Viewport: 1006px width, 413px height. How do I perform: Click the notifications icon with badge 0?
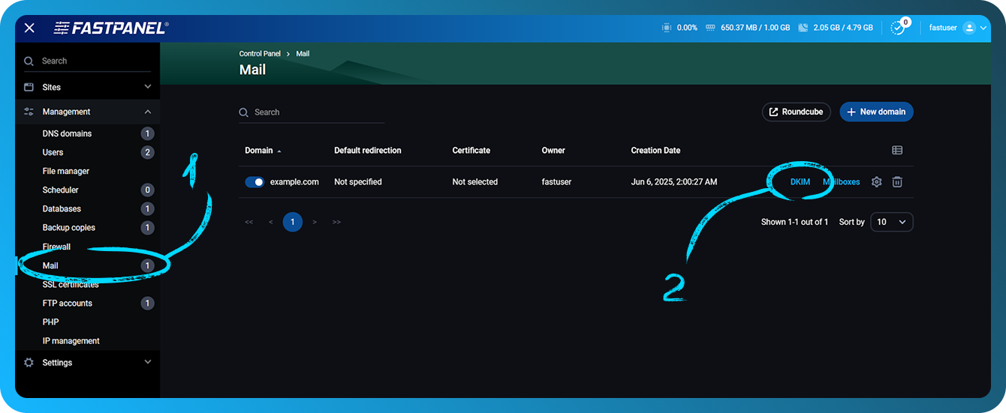coord(897,28)
